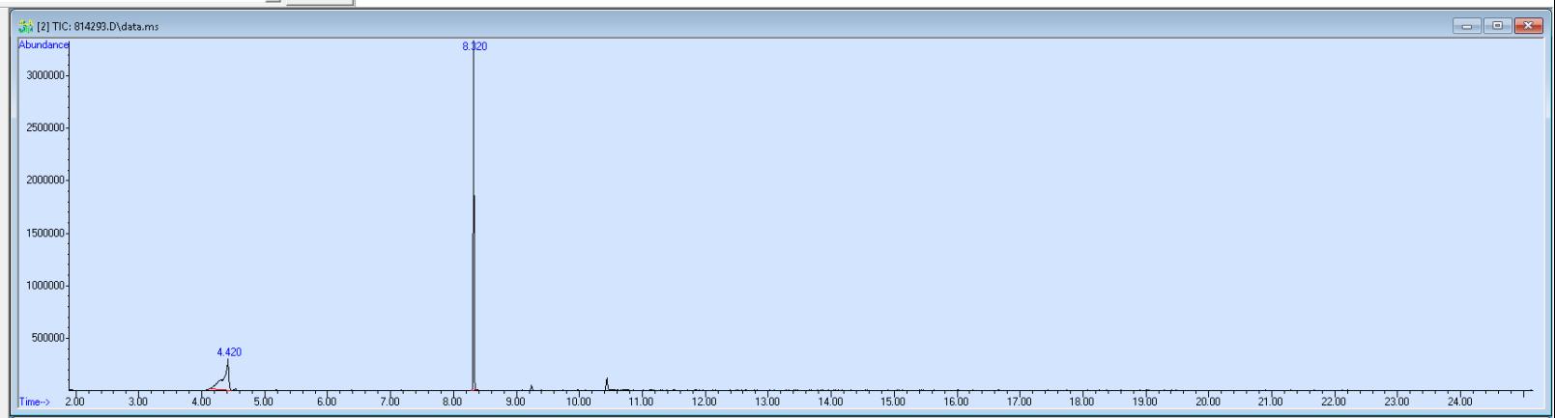1555x418 pixels.
Task: Click the 24.00 time axis tick label
Action: (x=1459, y=402)
